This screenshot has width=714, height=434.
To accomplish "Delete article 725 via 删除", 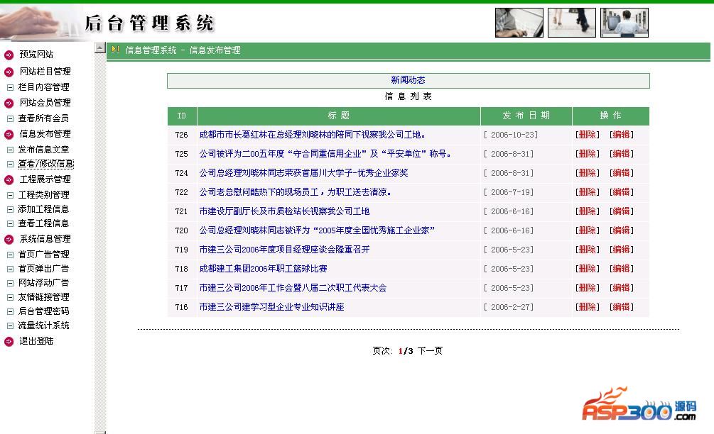I will tap(588, 154).
